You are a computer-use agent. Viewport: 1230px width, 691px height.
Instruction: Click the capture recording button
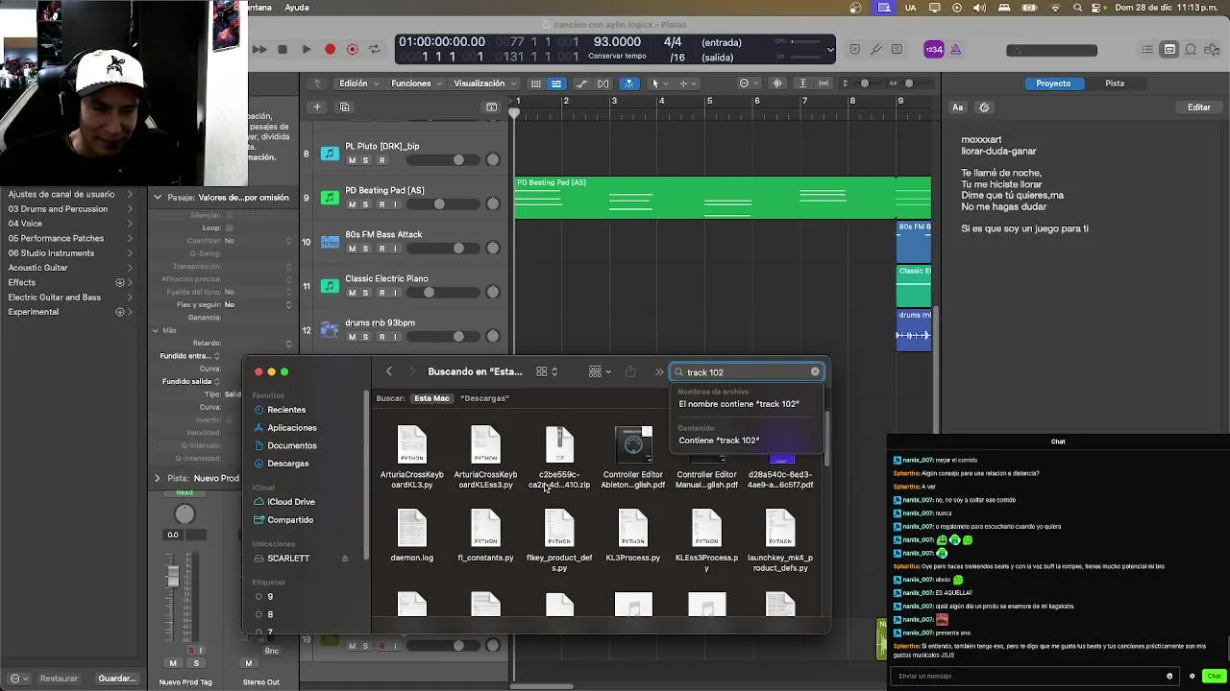click(x=353, y=49)
